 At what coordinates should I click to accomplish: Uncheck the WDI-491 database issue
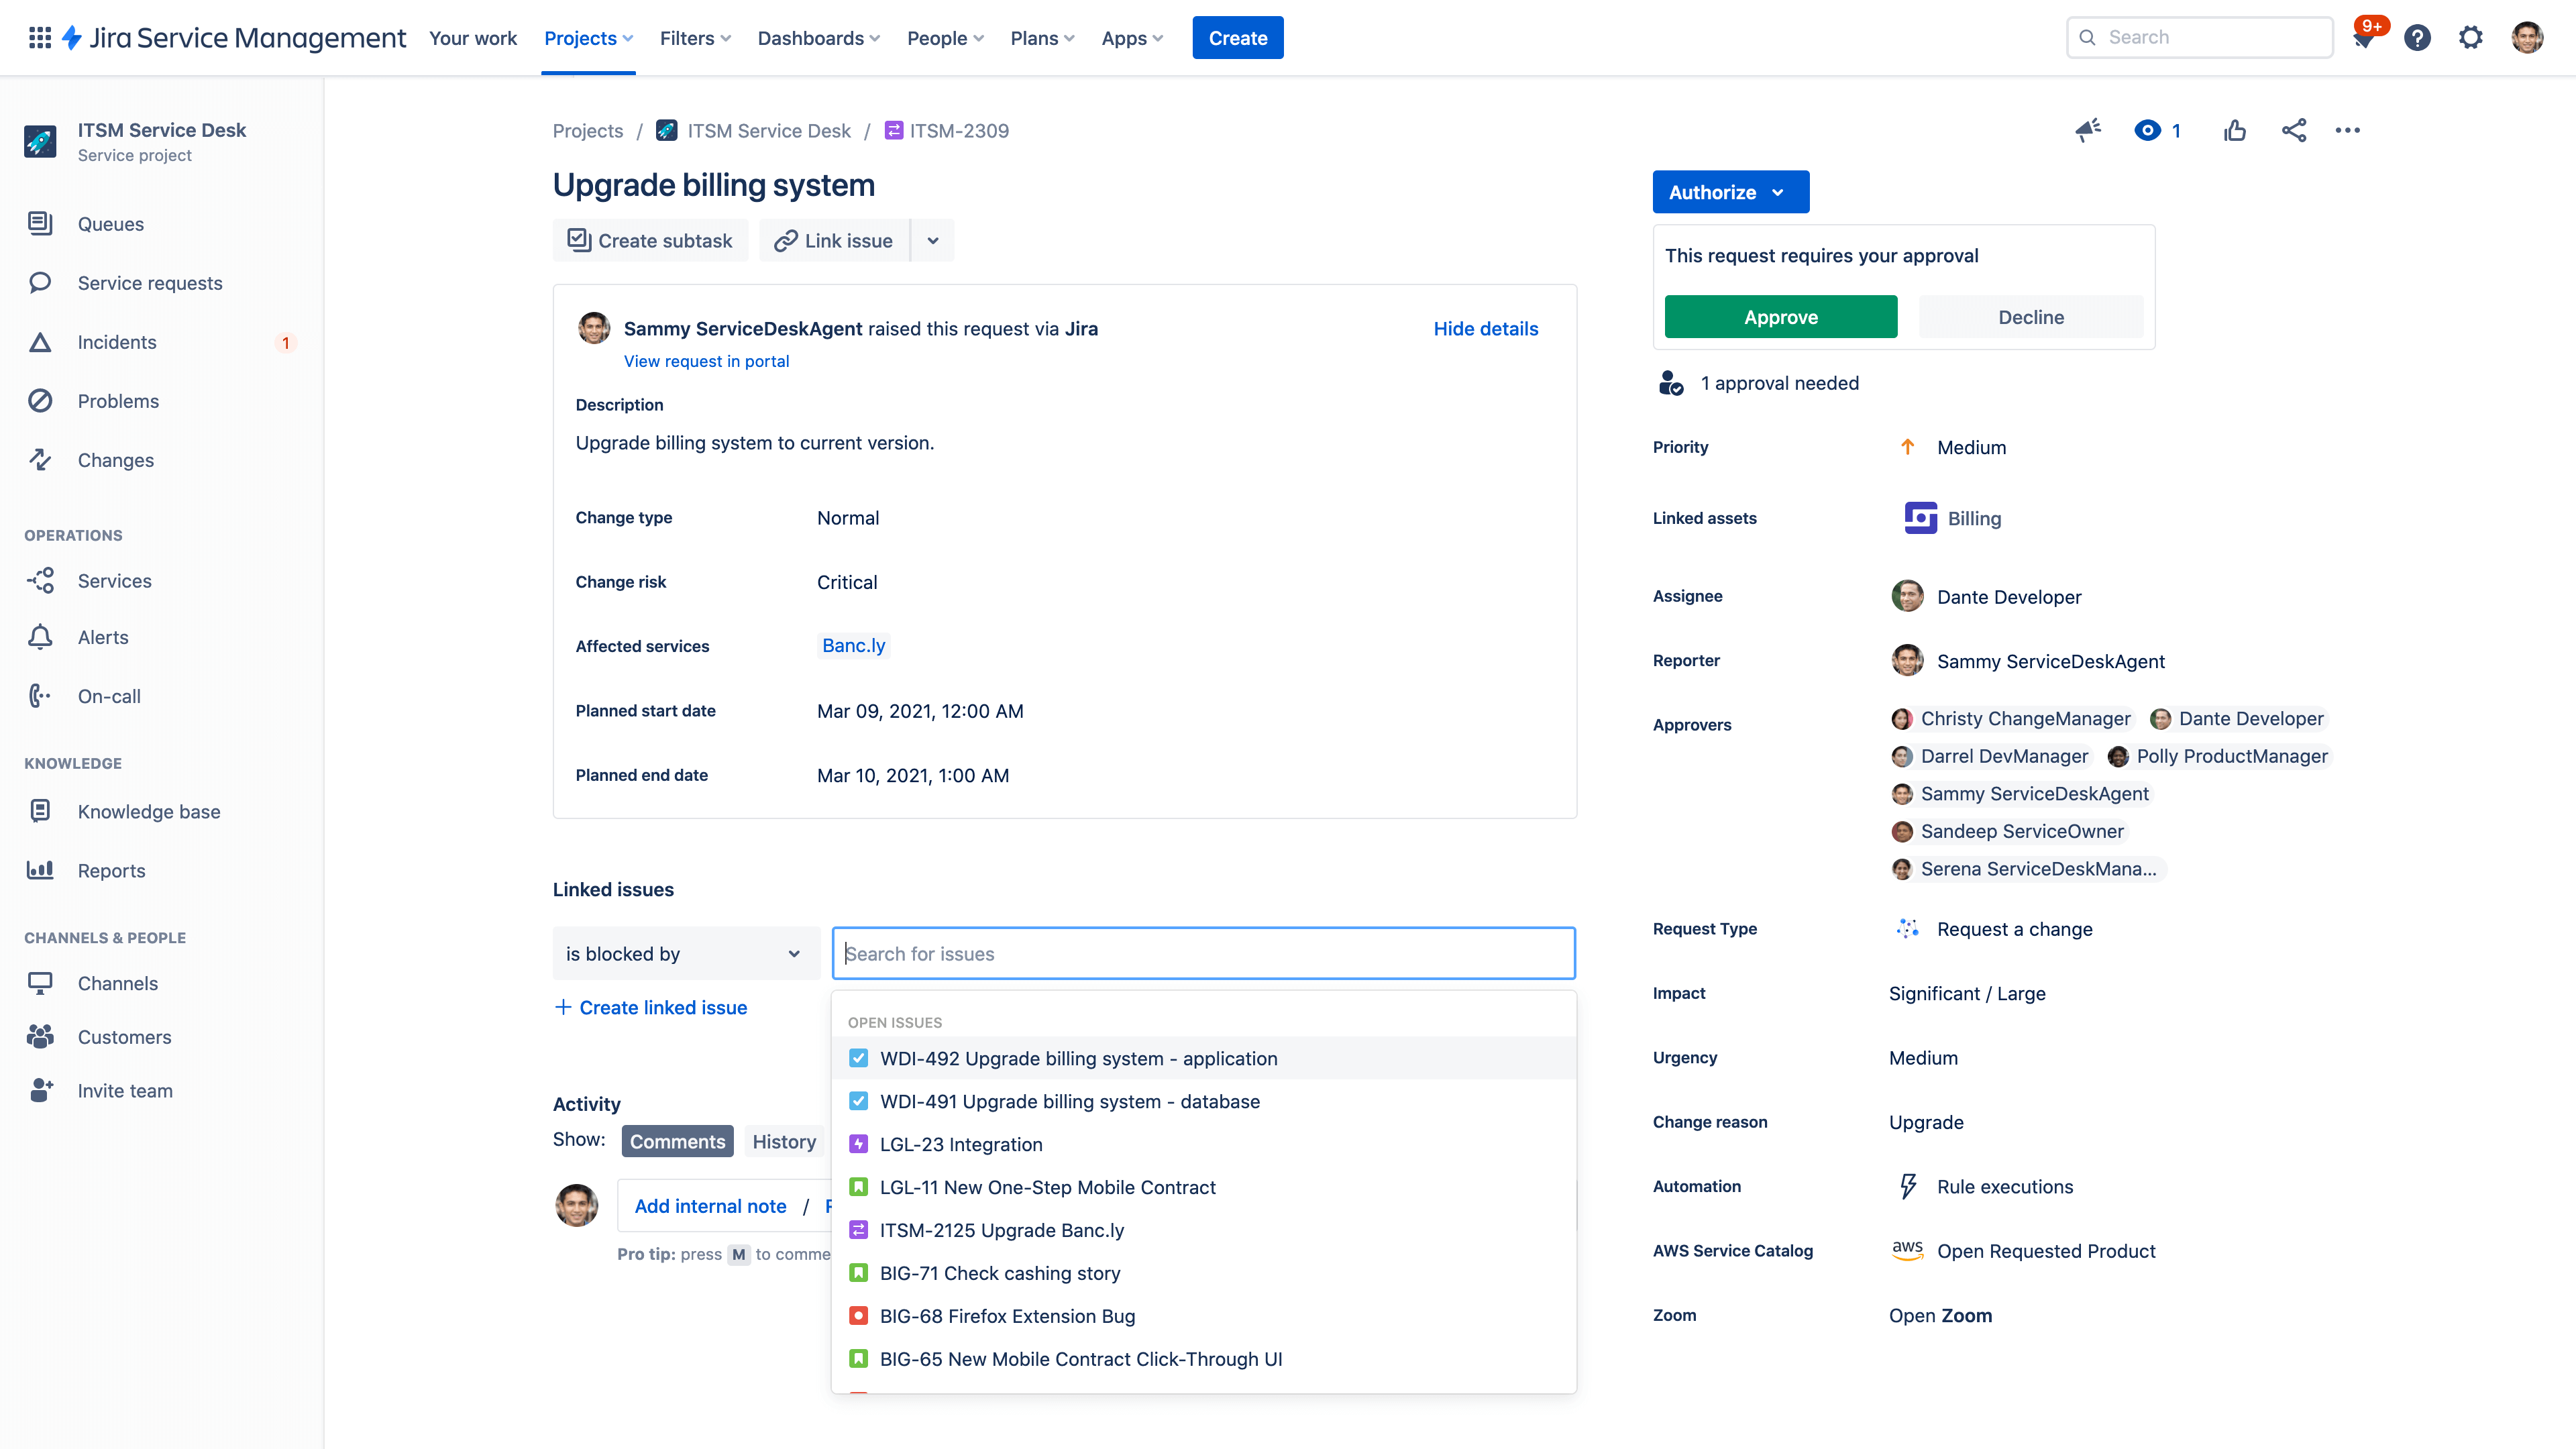pos(859,1101)
